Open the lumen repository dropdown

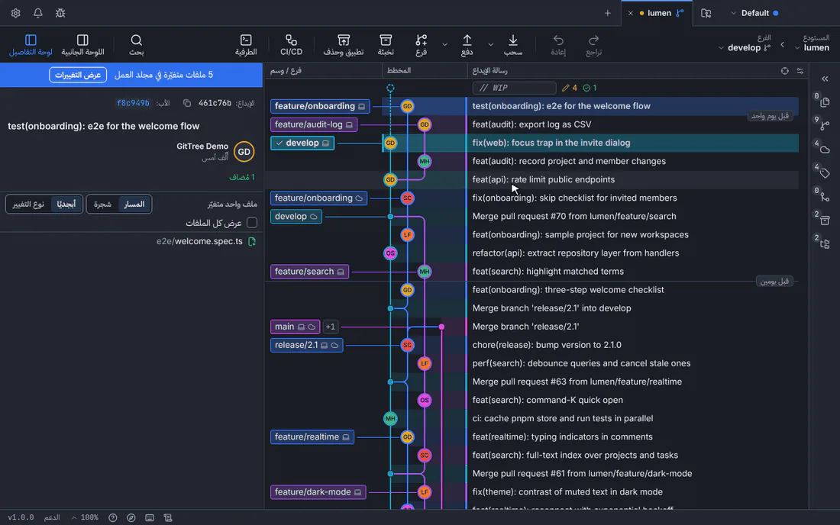pos(813,47)
